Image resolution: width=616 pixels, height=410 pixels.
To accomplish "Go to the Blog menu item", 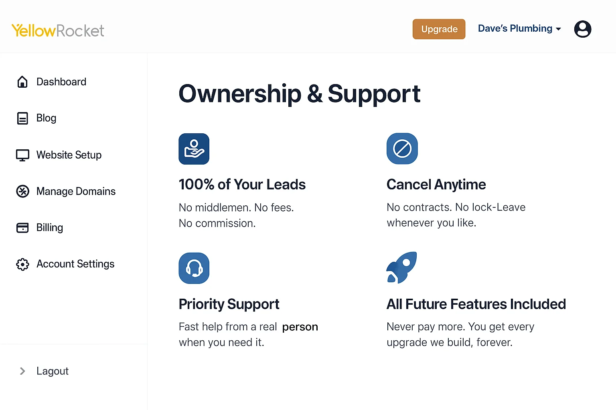I will (x=46, y=118).
